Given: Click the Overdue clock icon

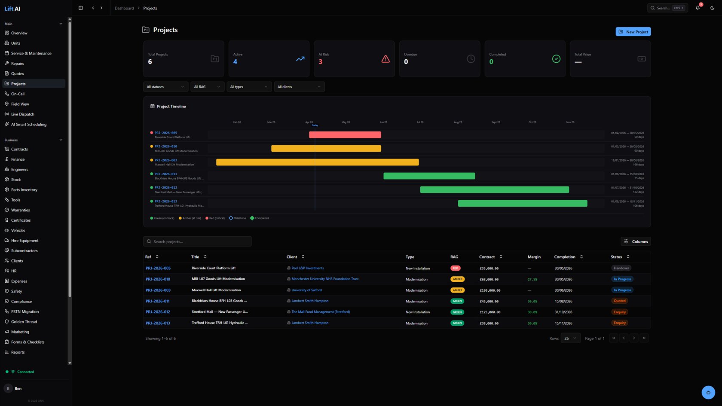Looking at the screenshot, I should click(x=471, y=59).
